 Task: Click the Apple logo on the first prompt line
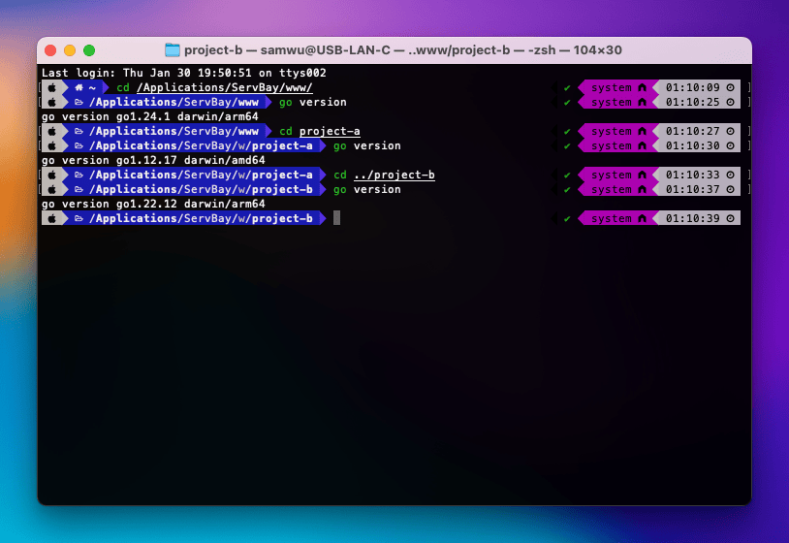[x=52, y=87]
